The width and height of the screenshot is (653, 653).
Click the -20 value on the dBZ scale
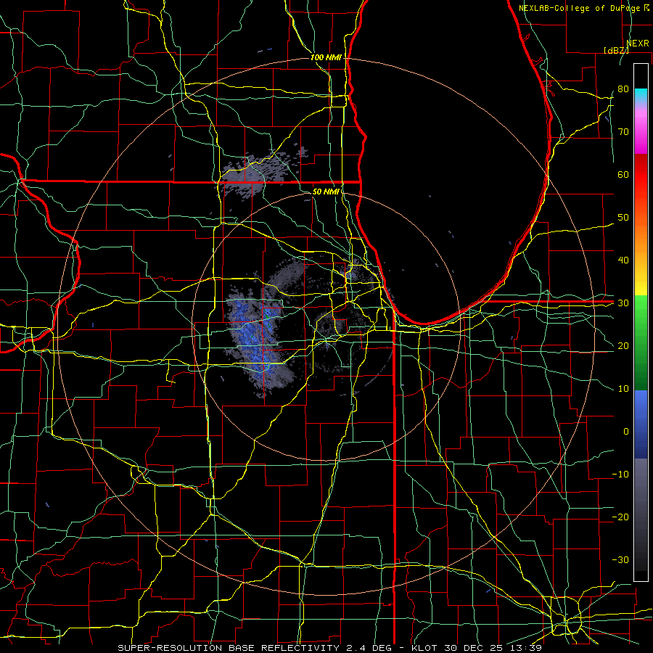point(620,517)
